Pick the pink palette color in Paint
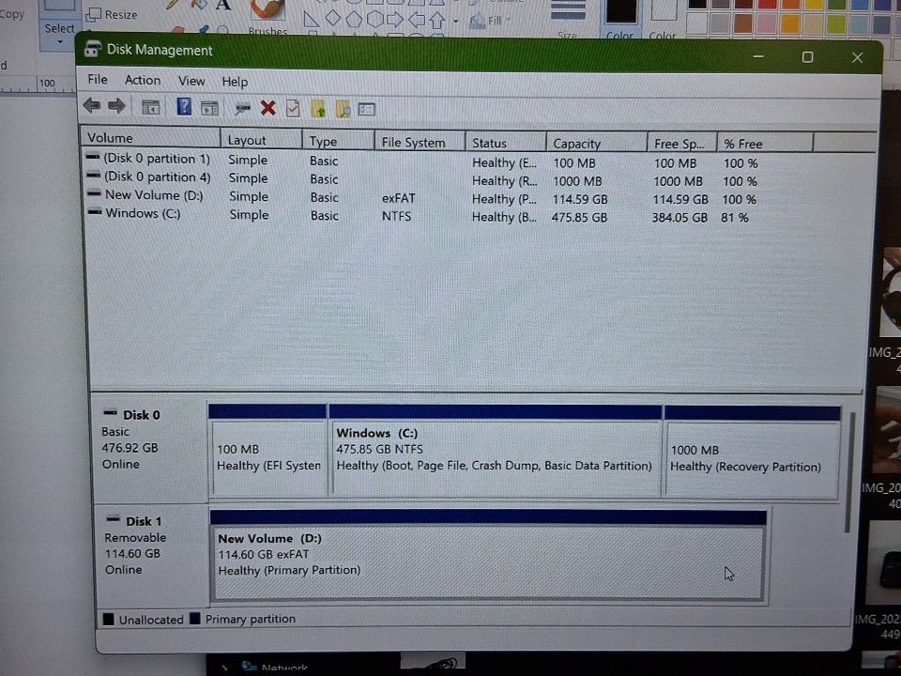901x676 pixels. [x=767, y=23]
